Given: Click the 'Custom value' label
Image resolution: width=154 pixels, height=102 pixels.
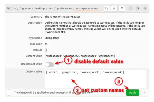Looking at the screenshot, I should tap(34, 72).
